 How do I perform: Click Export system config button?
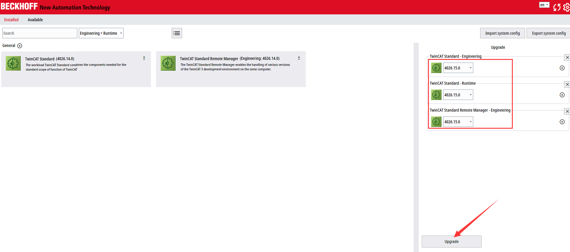pos(549,33)
